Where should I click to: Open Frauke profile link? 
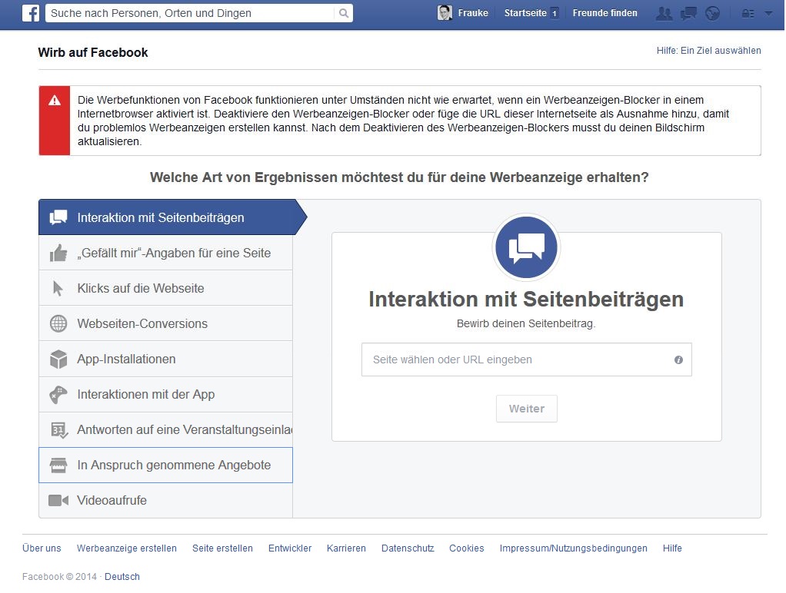[x=473, y=13]
